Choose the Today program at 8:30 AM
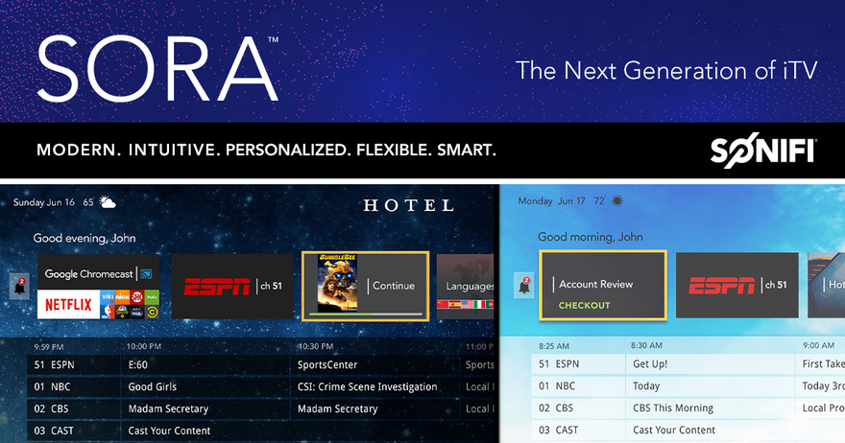845x443 pixels. tap(710, 385)
